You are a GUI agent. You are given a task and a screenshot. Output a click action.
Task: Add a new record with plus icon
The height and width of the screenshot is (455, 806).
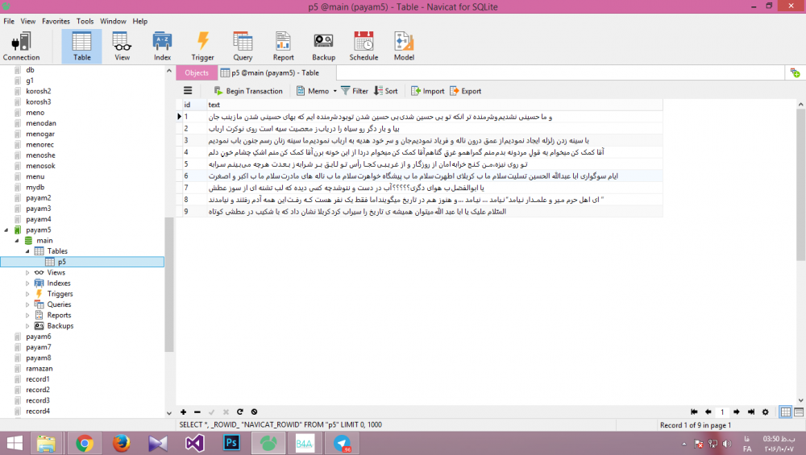(x=184, y=412)
